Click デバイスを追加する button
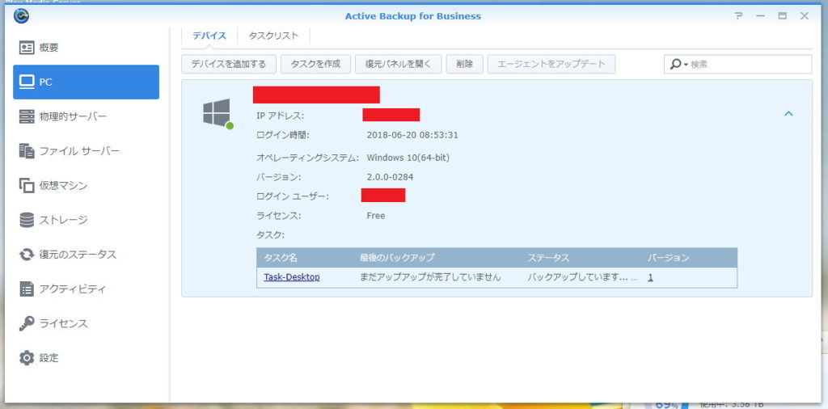This screenshot has width=828, height=409. [x=229, y=65]
